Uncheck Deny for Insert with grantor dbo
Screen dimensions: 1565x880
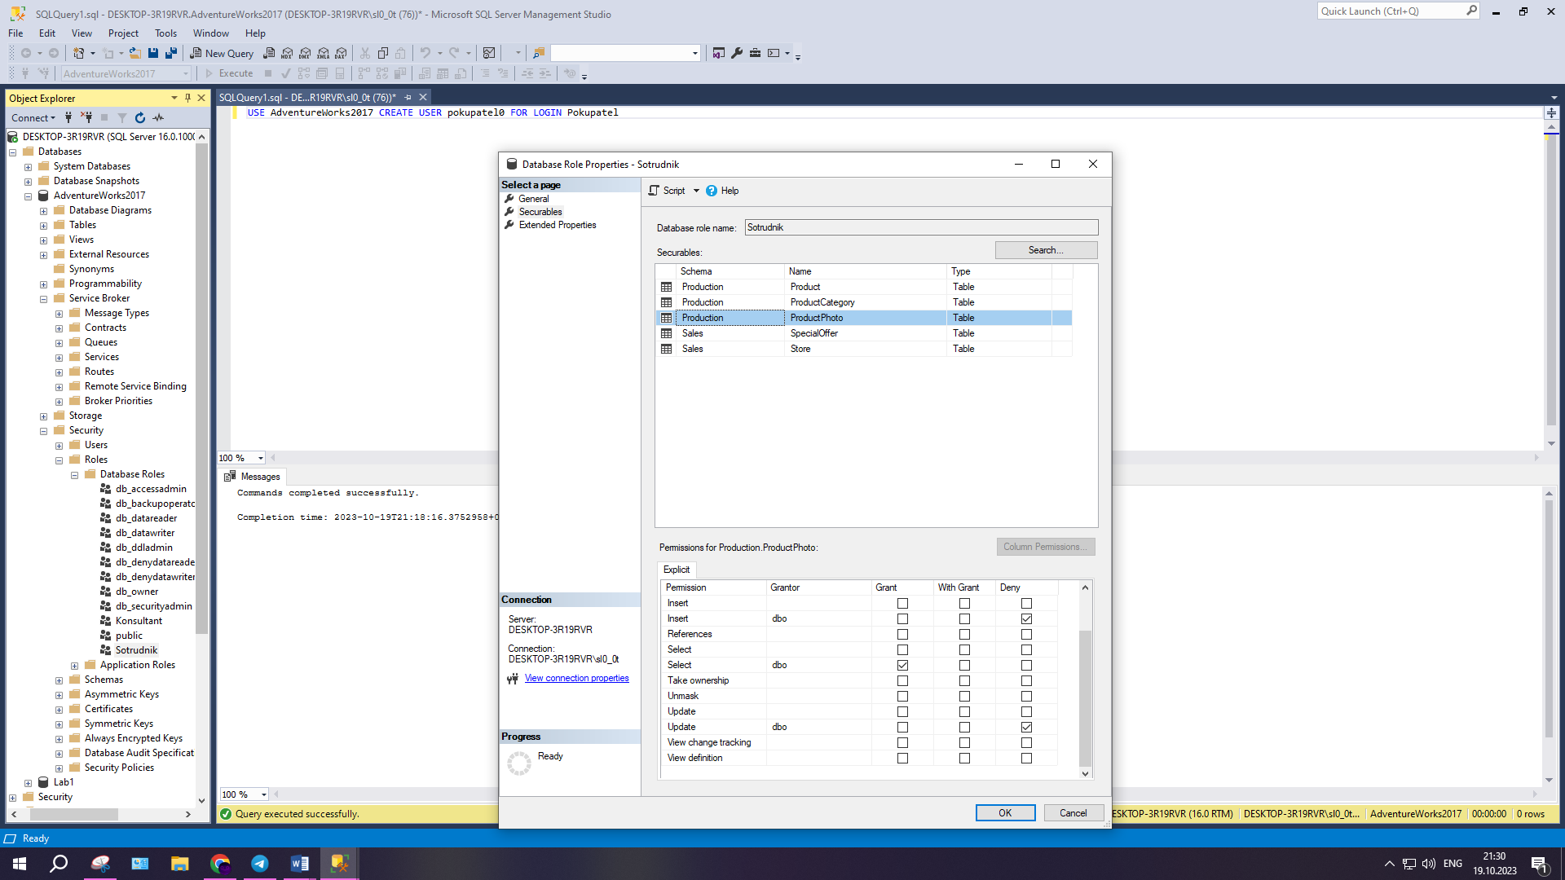(1026, 618)
